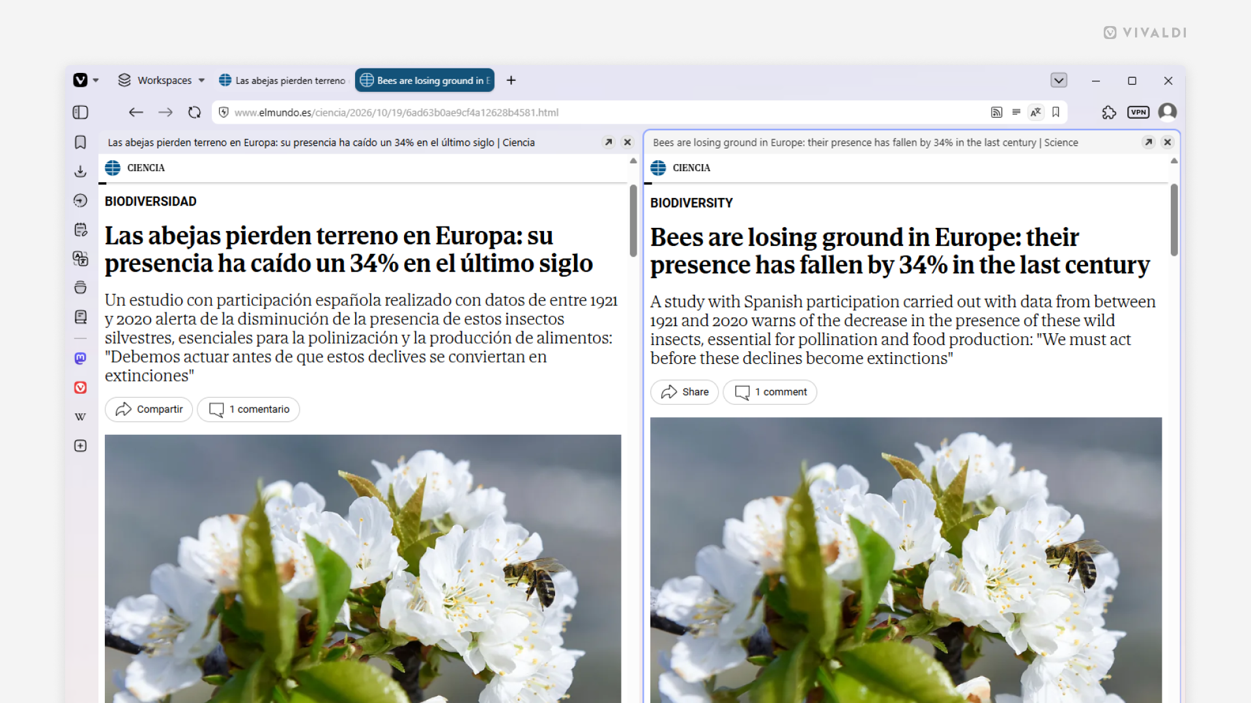This screenshot has height=703, width=1251.
Task: Expand the Vivaldi menu arrow
Action: (96, 80)
